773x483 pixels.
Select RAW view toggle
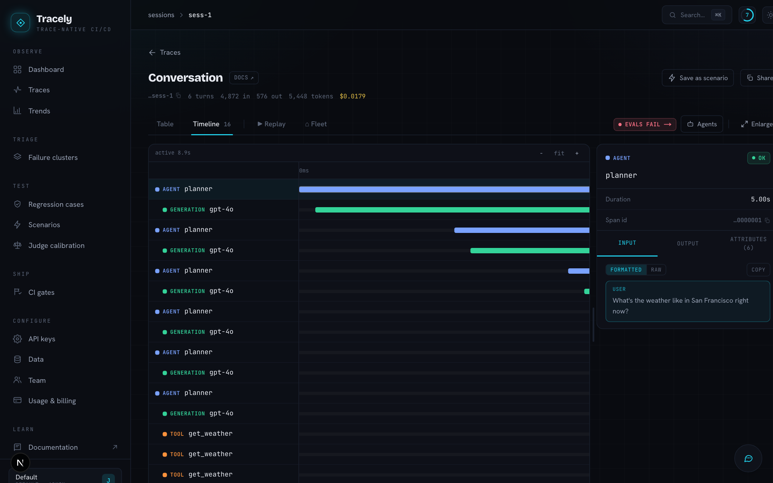click(x=656, y=270)
